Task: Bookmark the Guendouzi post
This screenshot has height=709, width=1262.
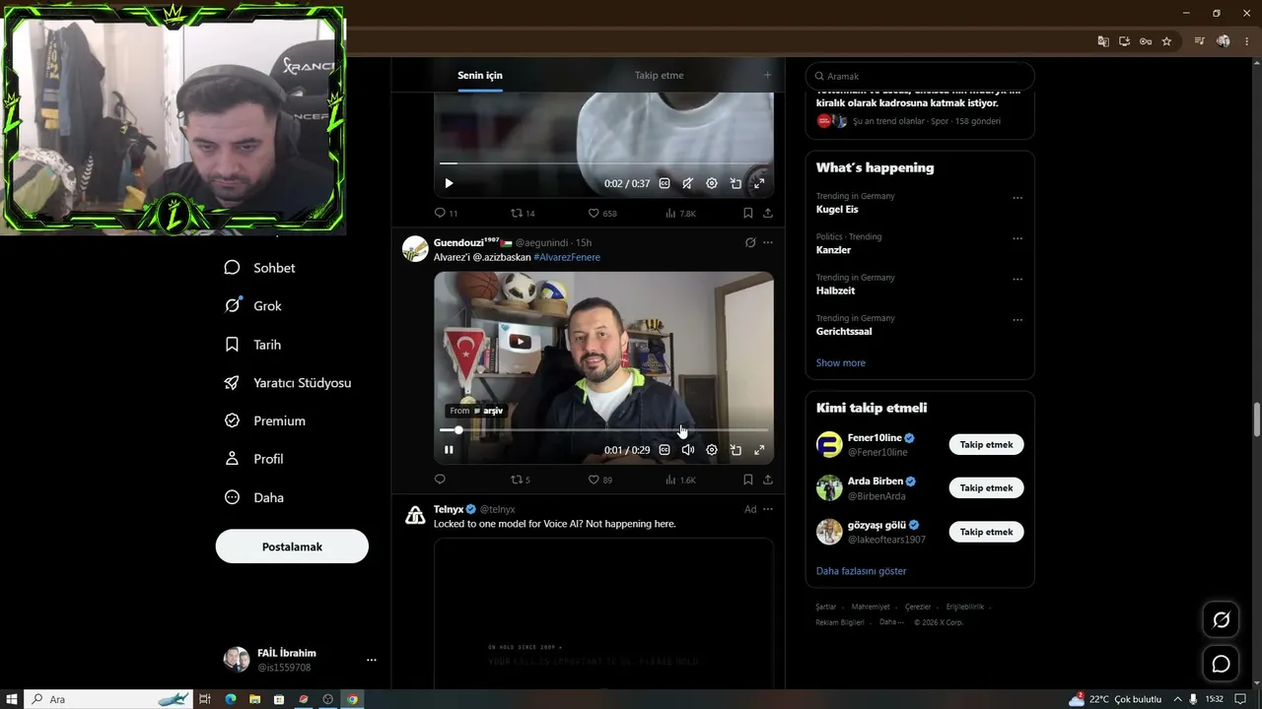Action: (x=748, y=480)
